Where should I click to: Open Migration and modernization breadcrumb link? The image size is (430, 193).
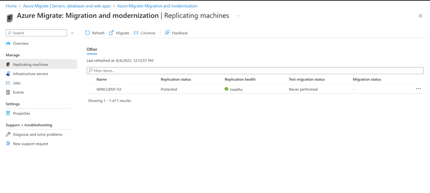(x=157, y=6)
